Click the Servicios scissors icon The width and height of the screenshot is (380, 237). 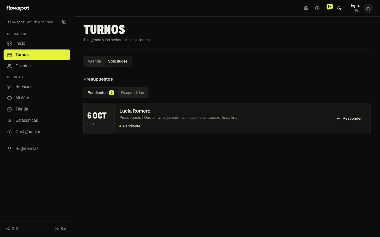click(x=9, y=87)
